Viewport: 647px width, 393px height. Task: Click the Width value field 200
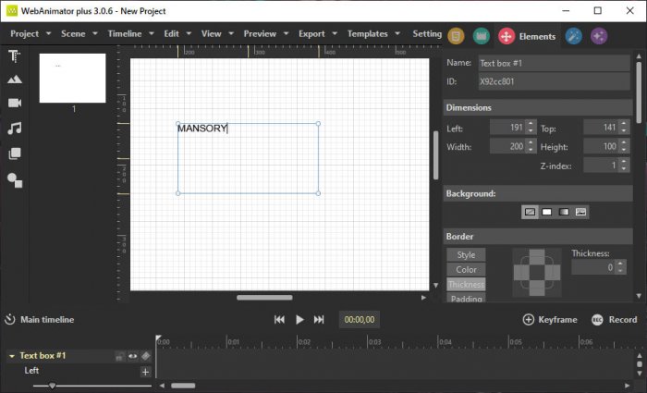click(x=508, y=146)
